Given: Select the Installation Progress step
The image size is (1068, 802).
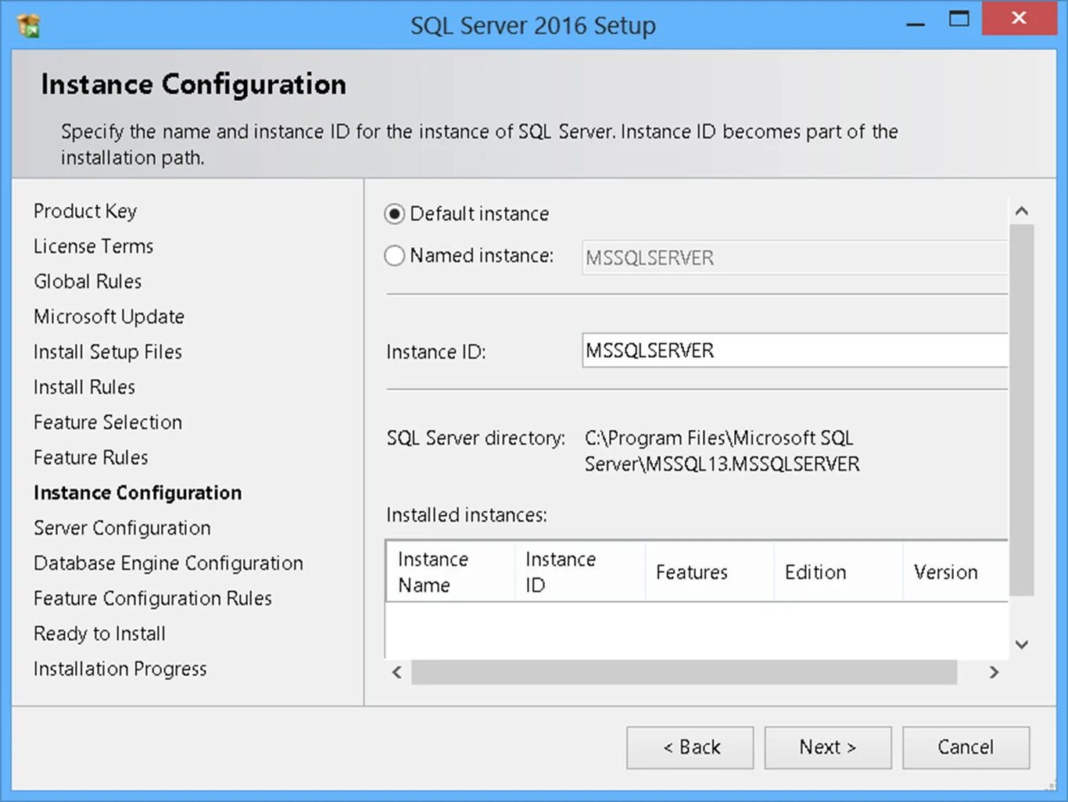Looking at the screenshot, I should pos(120,668).
